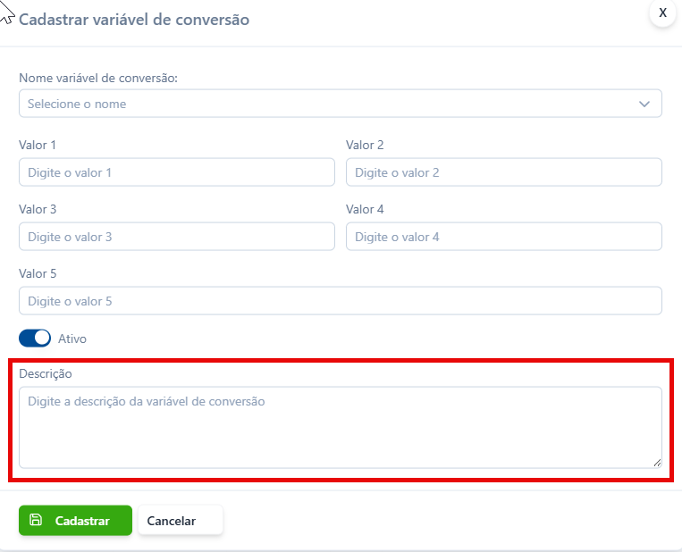682x552 pixels.
Task: Expand the chevron arrow of name dropdown
Action: pyautogui.click(x=644, y=104)
